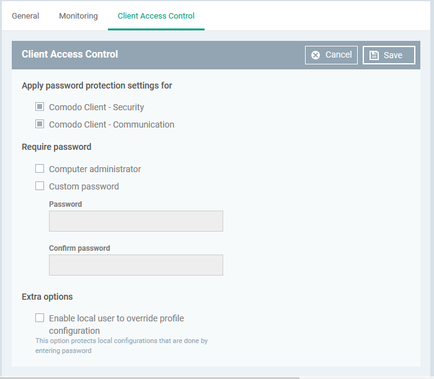The height and width of the screenshot is (379, 434).
Task: Focus the Confirm password field
Action: click(x=136, y=265)
